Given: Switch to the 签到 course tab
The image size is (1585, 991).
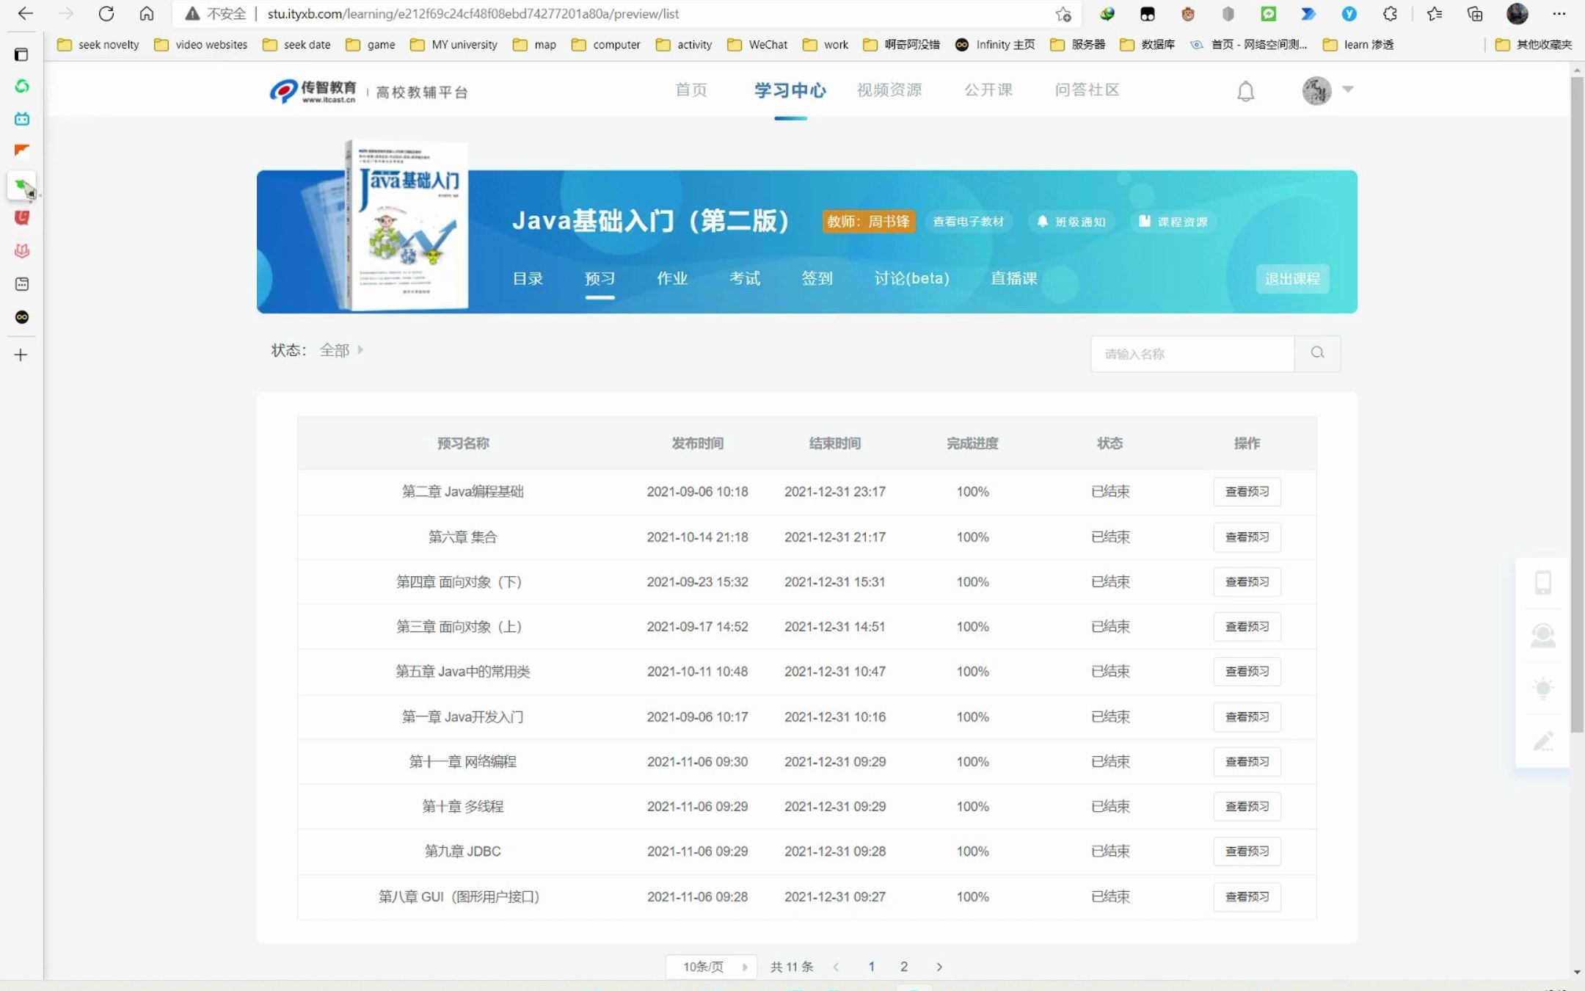Looking at the screenshot, I should click(x=817, y=279).
